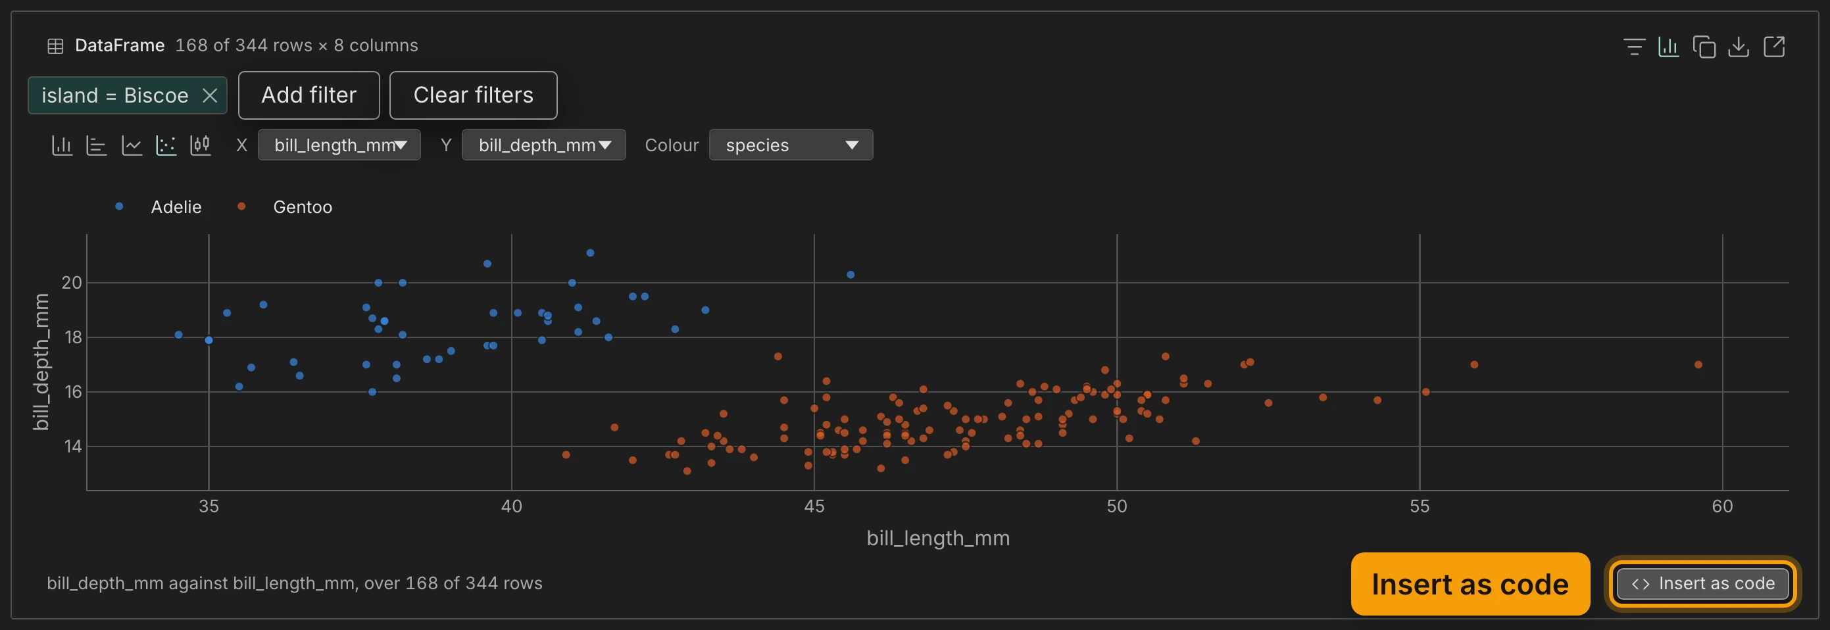This screenshot has width=1830, height=630.
Task: Open the DataFrame in a new window icon
Action: tap(1774, 47)
